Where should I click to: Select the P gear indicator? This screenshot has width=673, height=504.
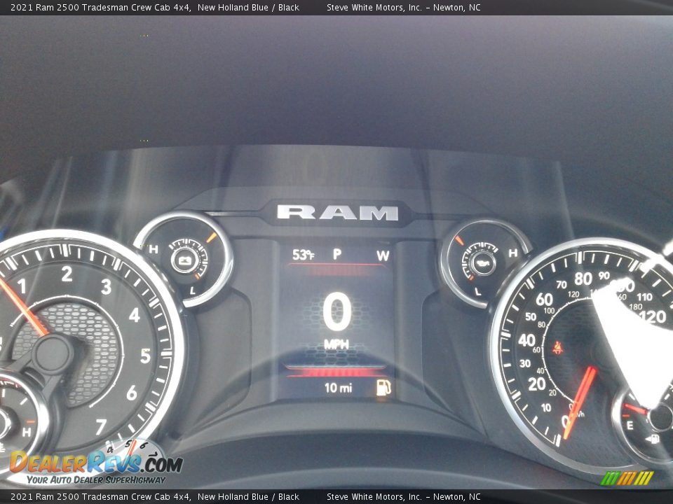(337, 255)
